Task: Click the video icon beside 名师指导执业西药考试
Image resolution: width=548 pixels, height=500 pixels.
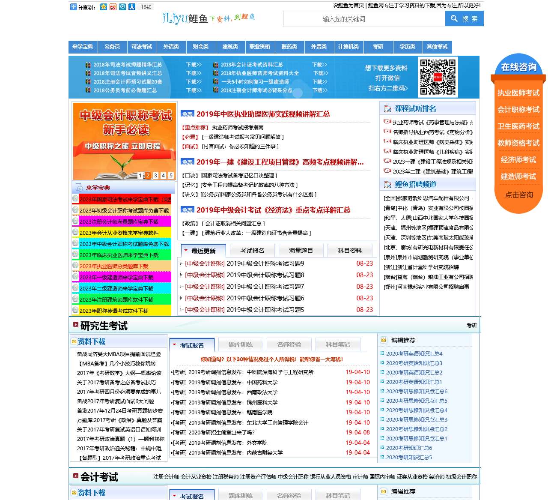Action: pyautogui.click(x=387, y=132)
